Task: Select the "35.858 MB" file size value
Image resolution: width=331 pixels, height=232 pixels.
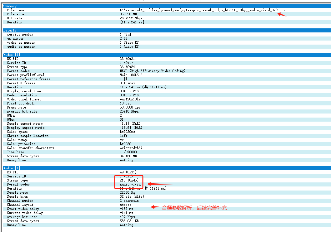Action: 128,14
